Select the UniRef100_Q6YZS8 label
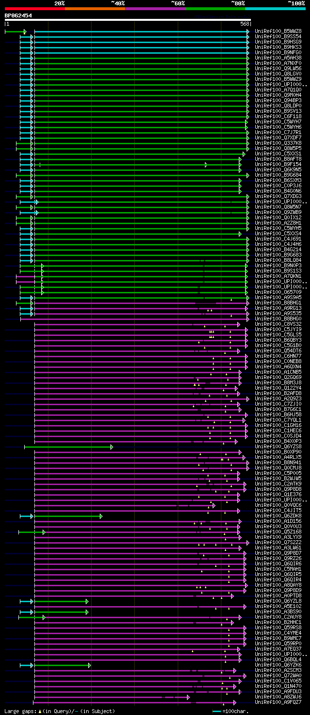 click(278, 446)
